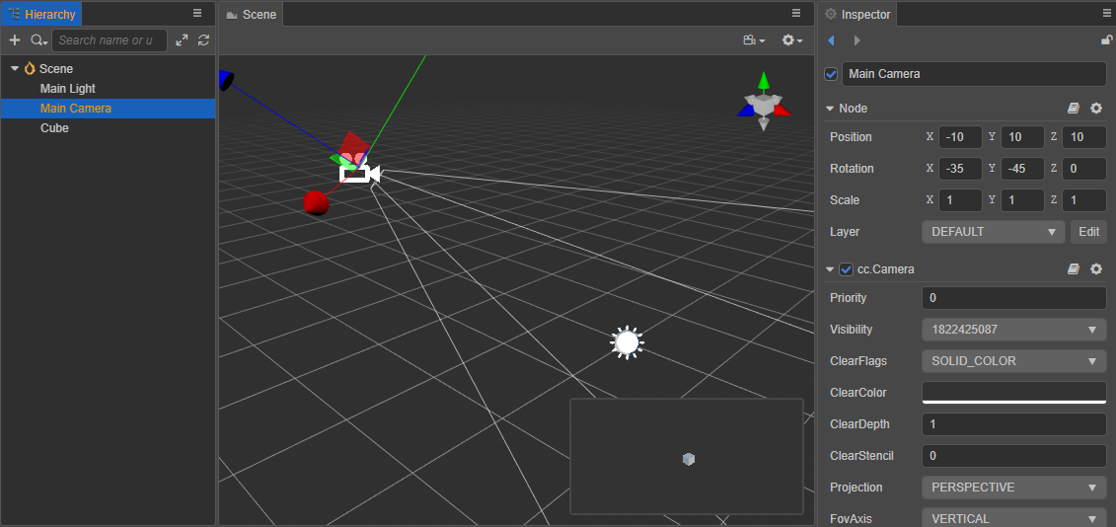Image resolution: width=1116 pixels, height=527 pixels.
Task: Open the ClearColor color swatch
Action: [x=1013, y=393]
